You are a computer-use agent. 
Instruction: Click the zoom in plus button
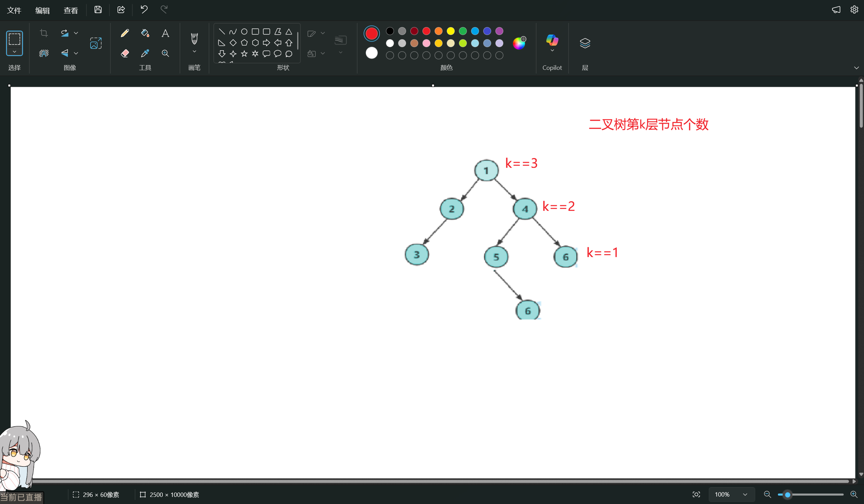(x=854, y=494)
